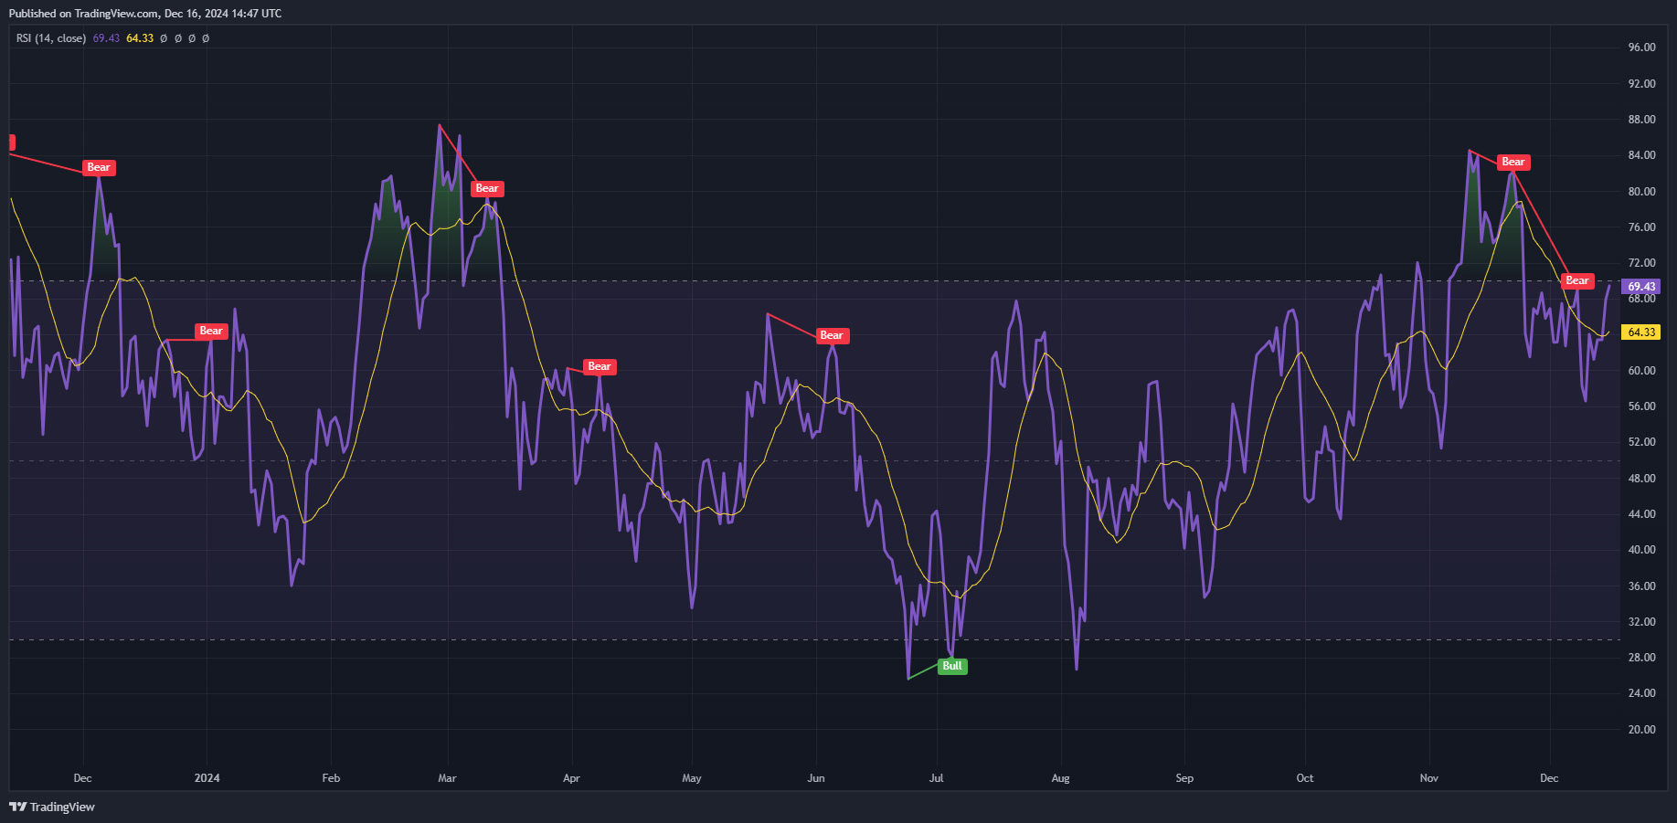The height and width of the screenshot is (823, 1677).
Task: Click the 96.00 scale label
Action: 1641,47
